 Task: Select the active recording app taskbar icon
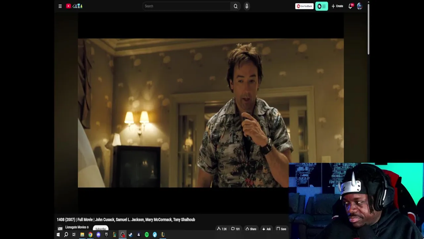123,235
